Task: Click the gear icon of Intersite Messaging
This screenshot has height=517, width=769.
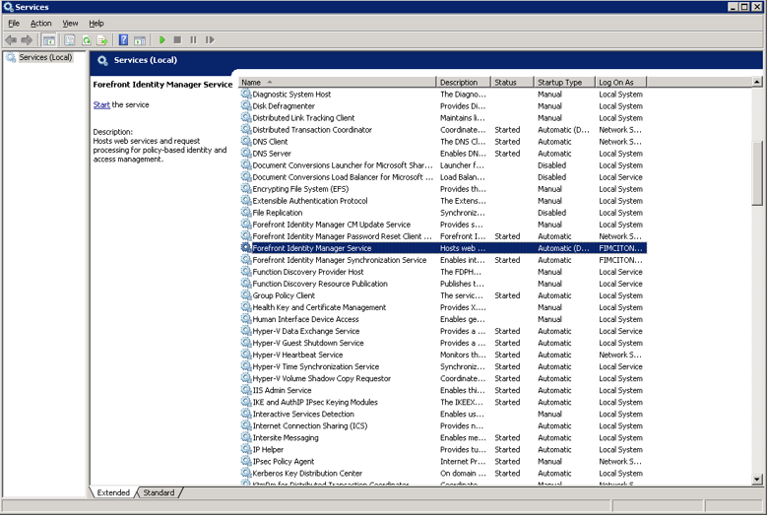Action: coord(246,437)
